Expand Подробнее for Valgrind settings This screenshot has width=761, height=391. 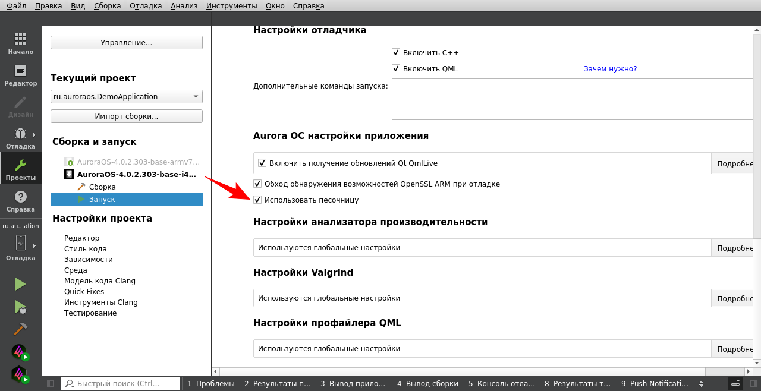735,298
